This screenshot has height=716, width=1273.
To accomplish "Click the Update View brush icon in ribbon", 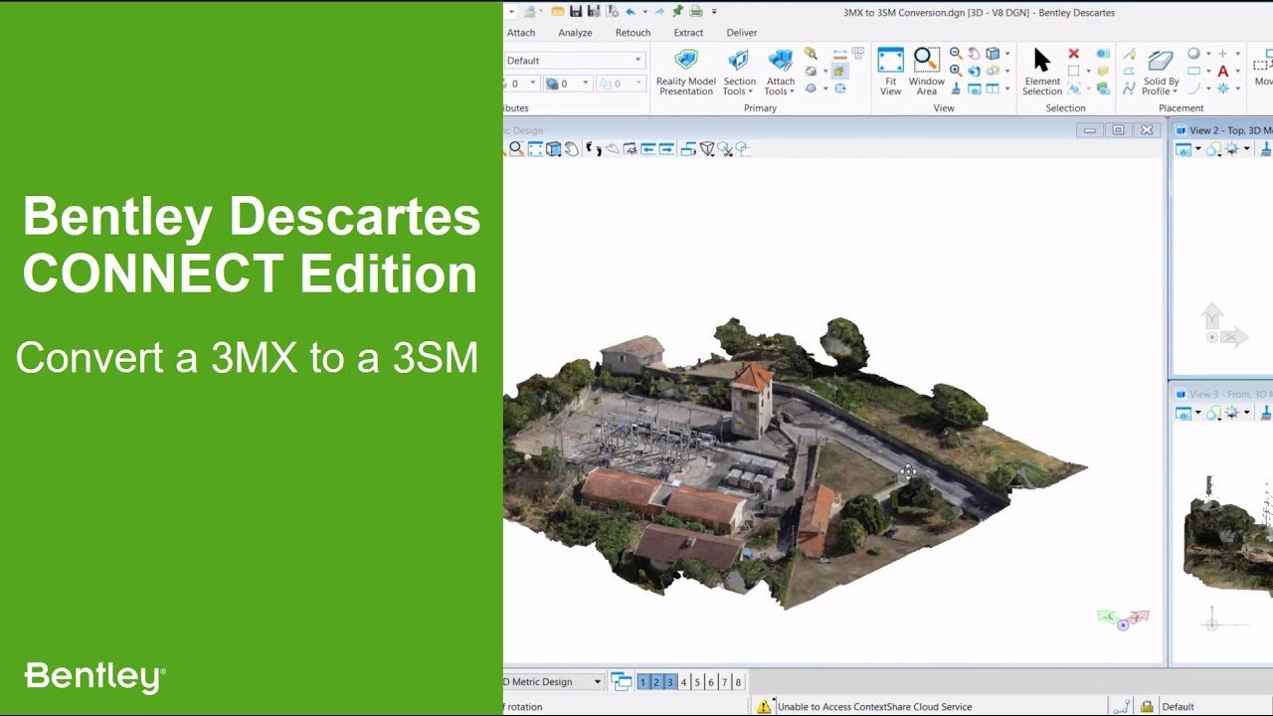I will (x=955, y=89).
